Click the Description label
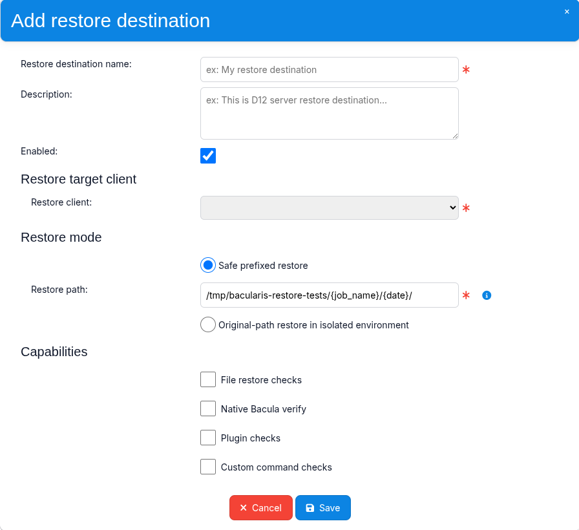 click(x=46, y=94)
